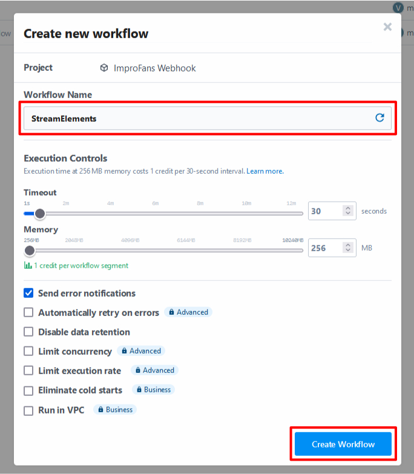Click the Timeout slider handle
The height and width of the screenshot is (474, 414).
tap(39, 214)
